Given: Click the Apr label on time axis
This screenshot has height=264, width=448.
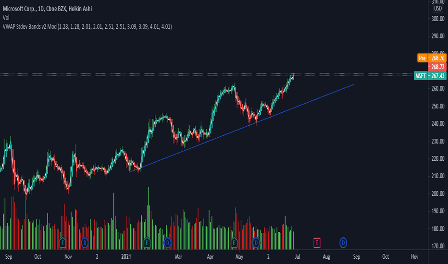Looking at the screenshot, I should point(210,257).
